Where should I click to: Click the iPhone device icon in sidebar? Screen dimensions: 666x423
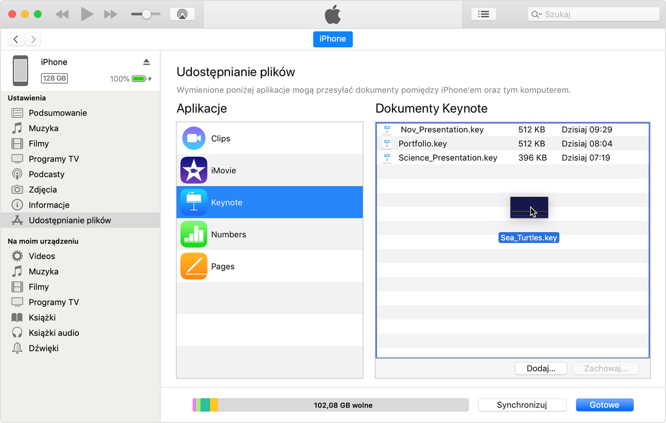(20, 70)
